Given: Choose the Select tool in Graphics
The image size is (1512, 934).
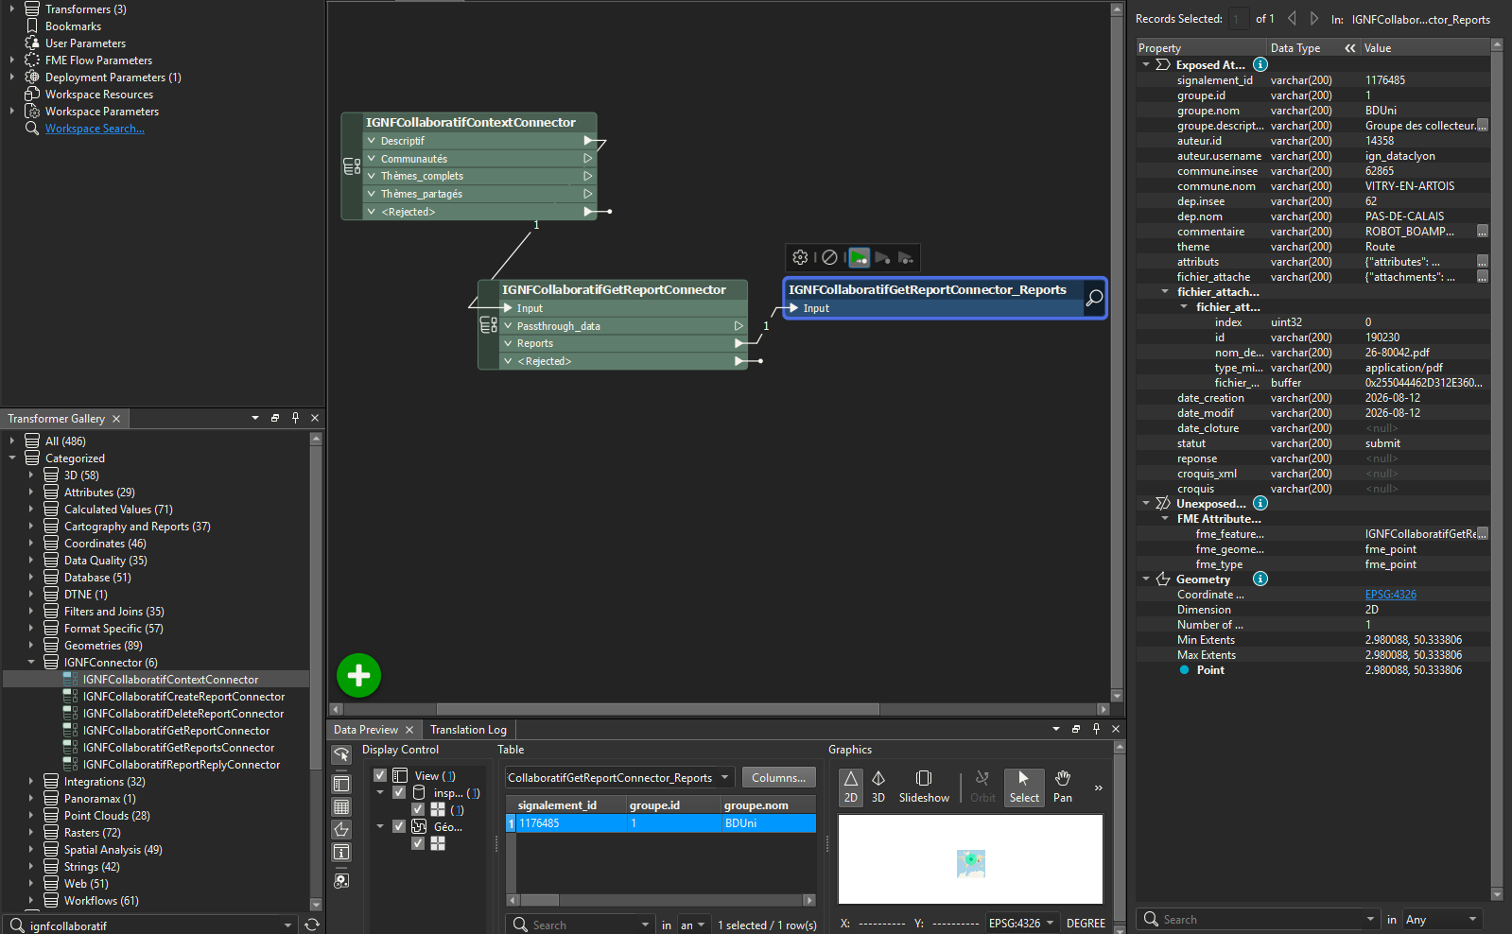Looking at the screenshot, I should click(x=1024, y=787).
